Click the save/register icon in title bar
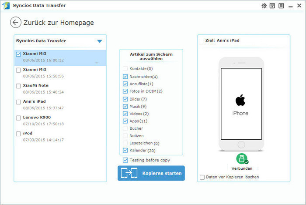Screen dimensions: 306x205 [272, 6]
